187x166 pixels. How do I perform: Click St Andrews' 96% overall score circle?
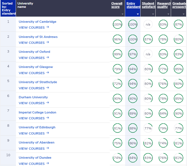point(118,39)
